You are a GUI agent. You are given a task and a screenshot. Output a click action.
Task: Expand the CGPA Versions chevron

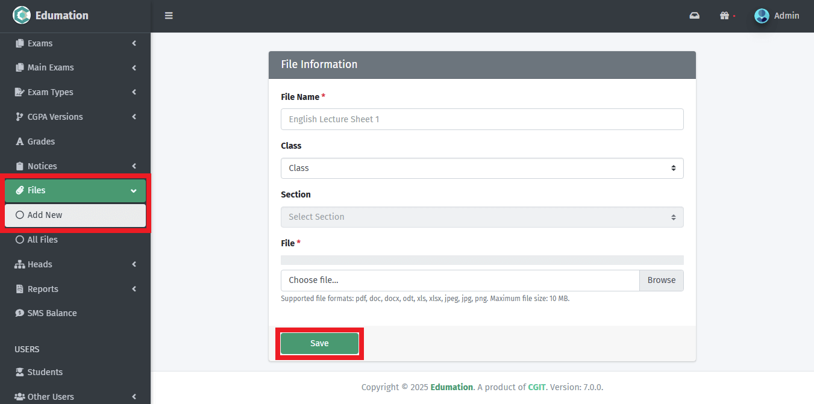[134, 117]
